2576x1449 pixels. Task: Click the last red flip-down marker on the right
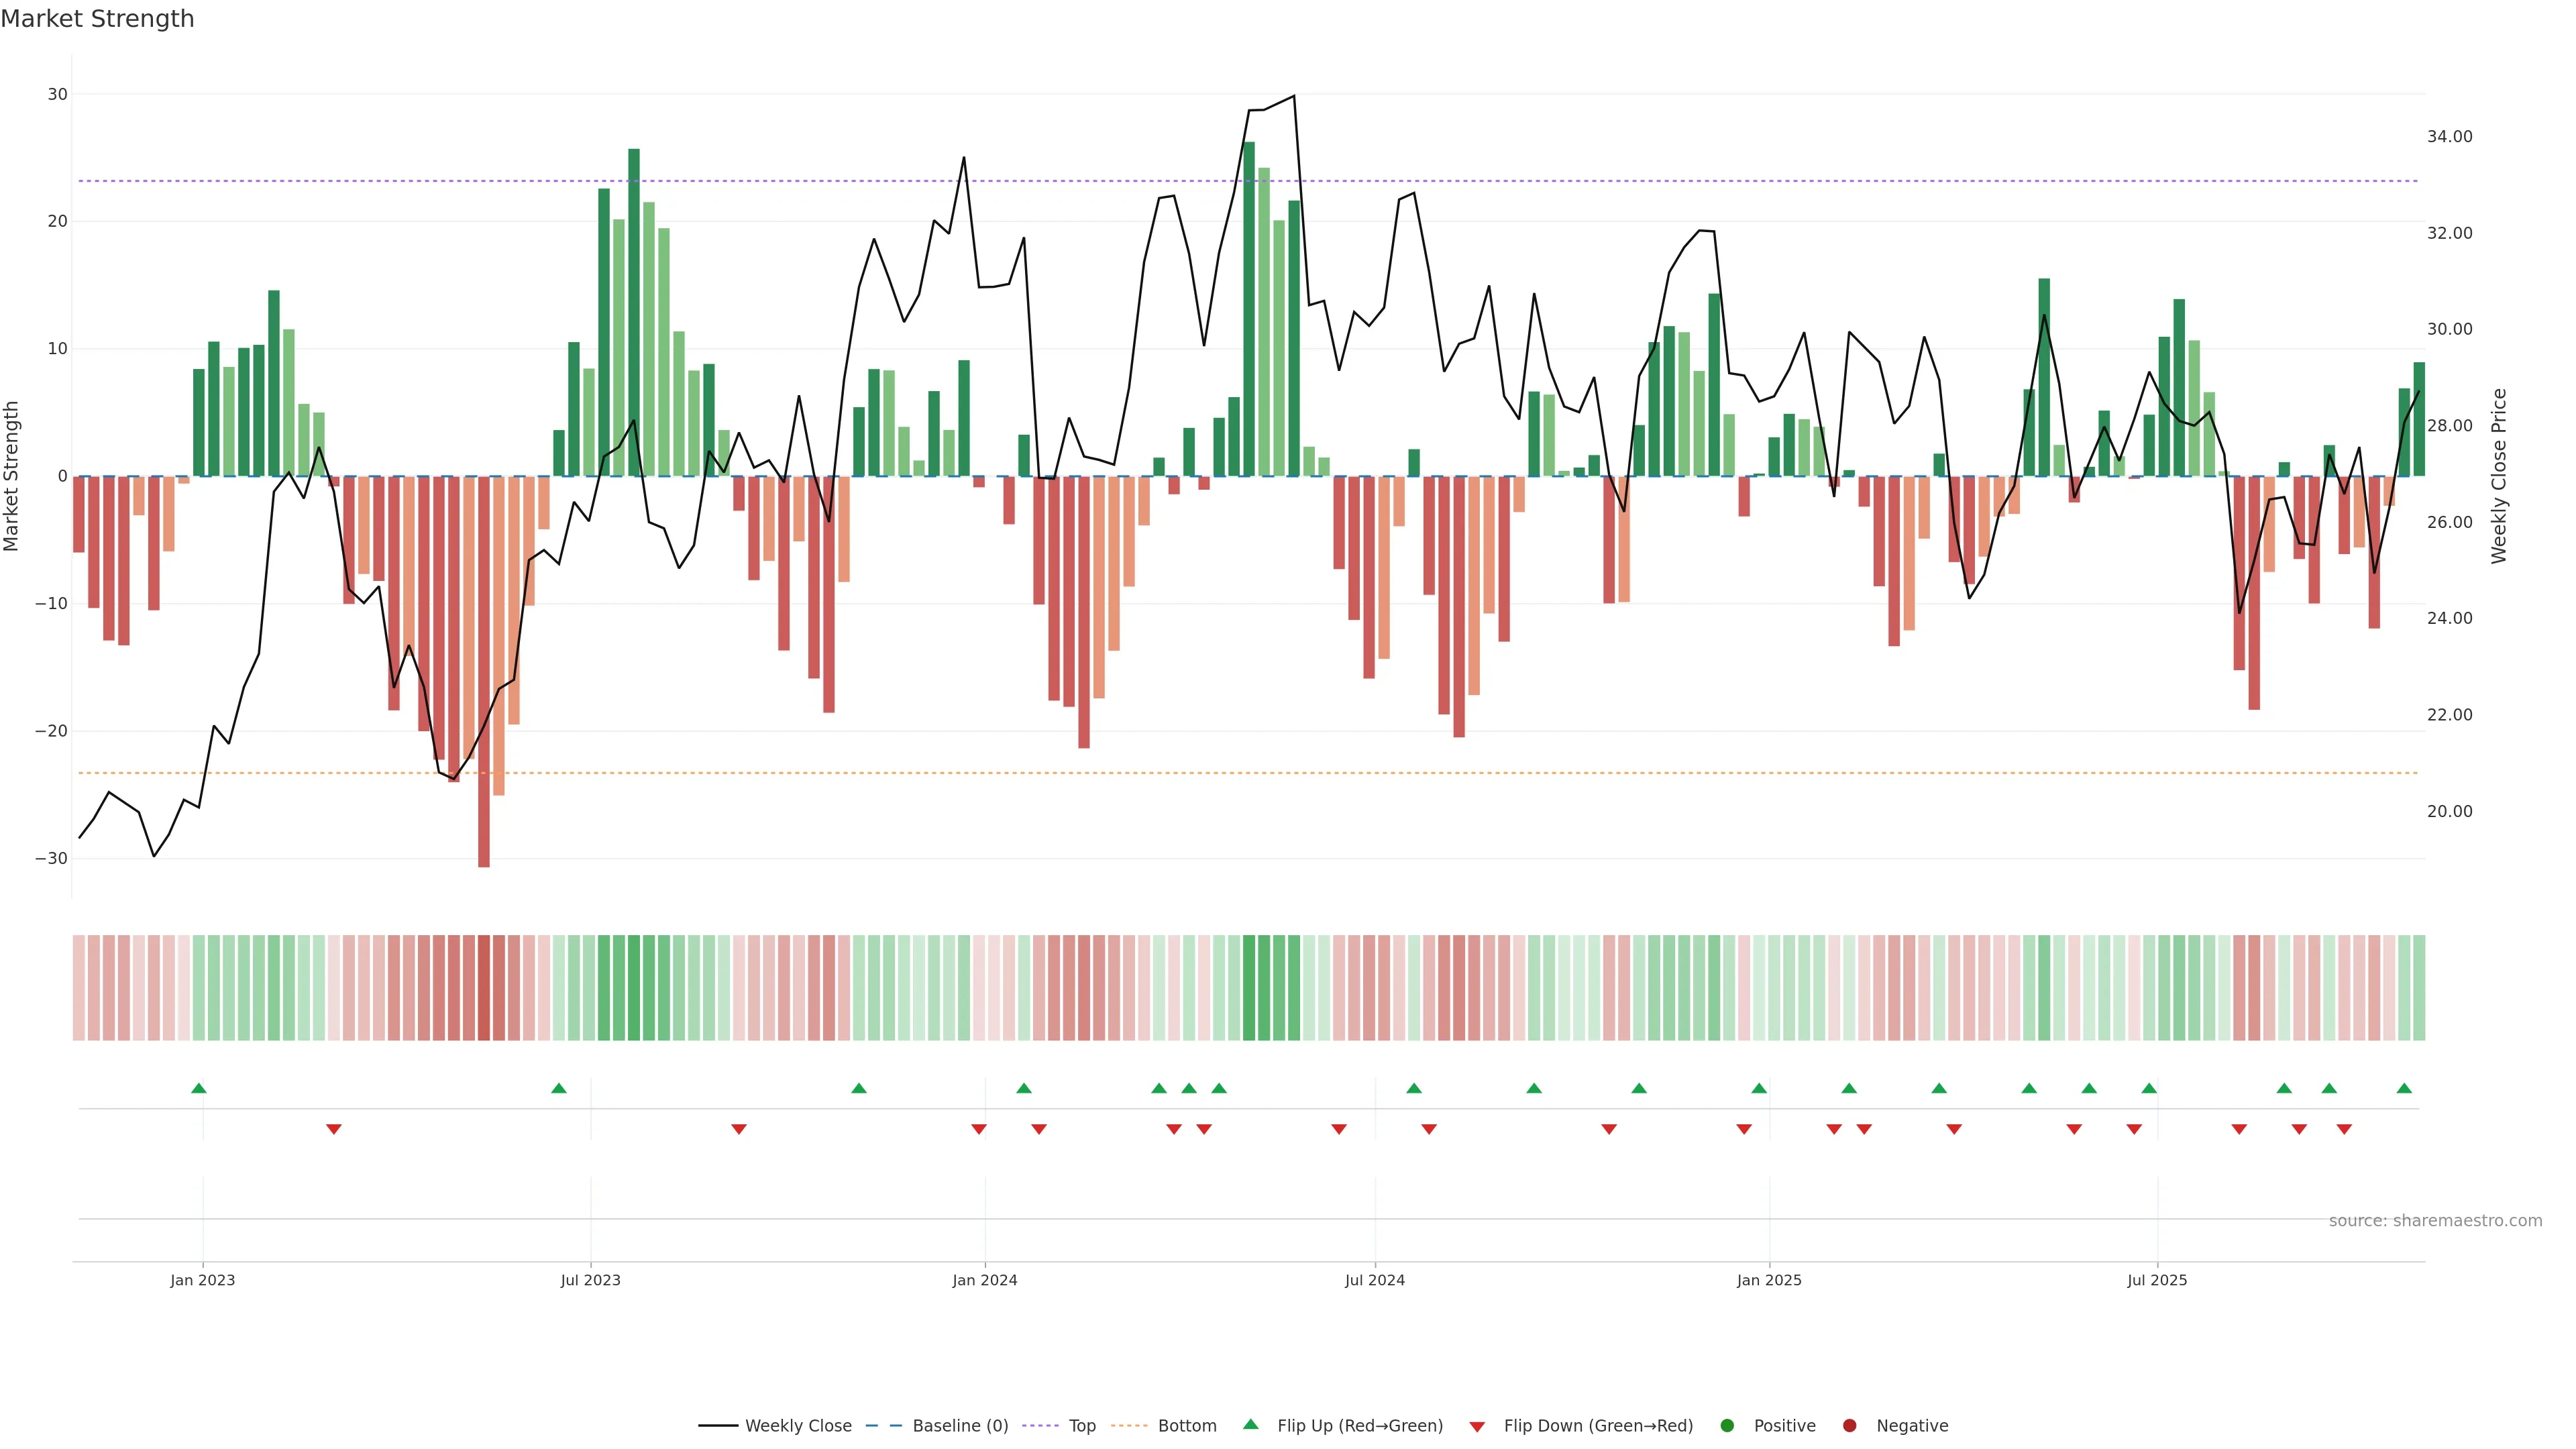coord(2344,1129)
